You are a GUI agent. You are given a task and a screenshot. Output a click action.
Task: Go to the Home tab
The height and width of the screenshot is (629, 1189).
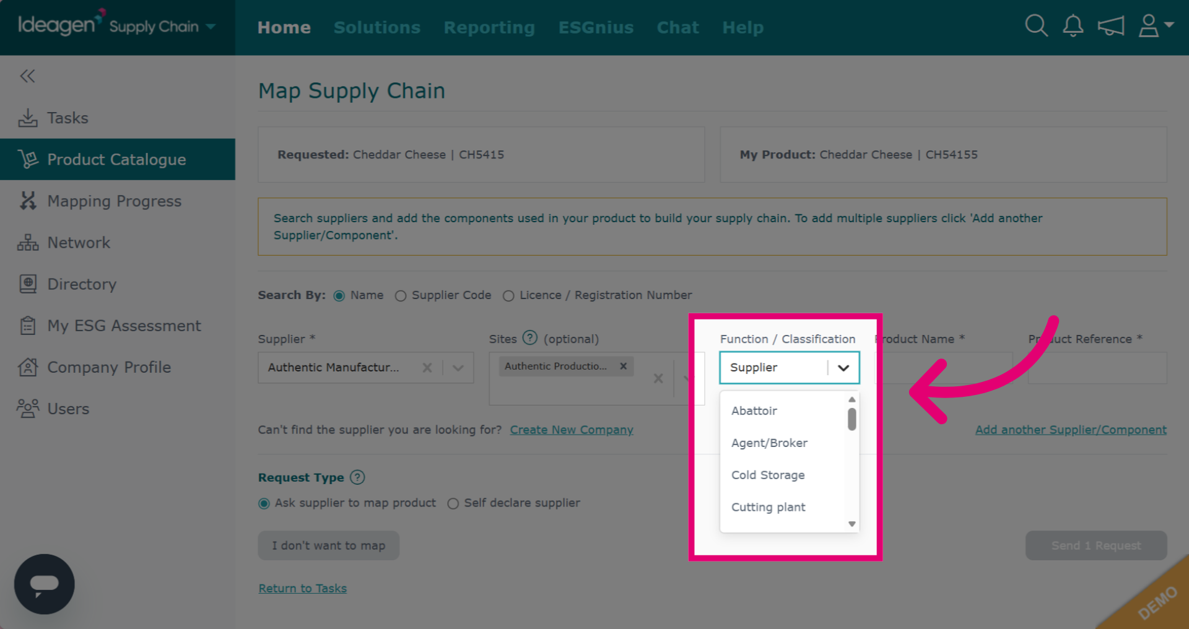tap(284, 27)
